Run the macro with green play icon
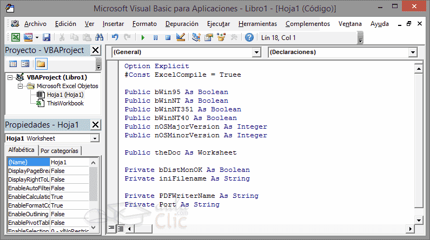 click(x=143, y=37)
